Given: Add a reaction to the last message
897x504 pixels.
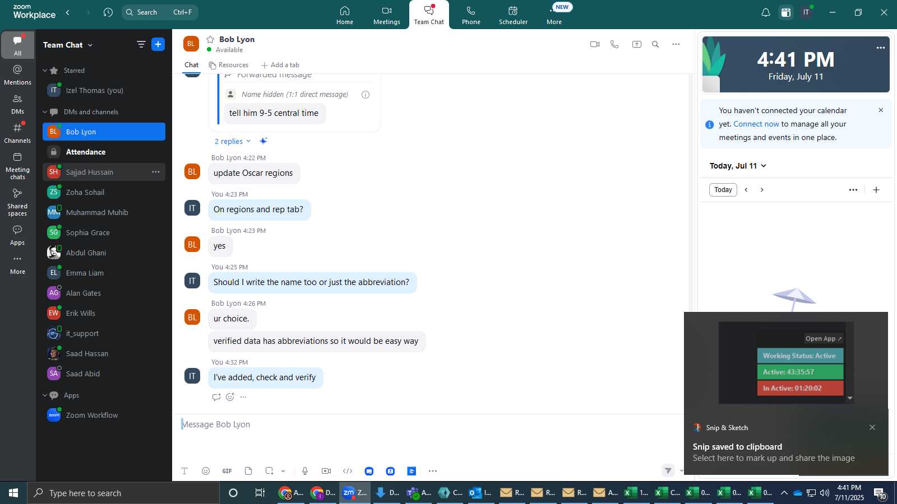Looking at the screenshot, I should pyautogui.click(x=230, y=397).
